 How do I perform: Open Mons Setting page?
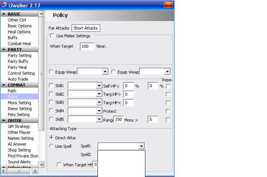tap(19, 103)
